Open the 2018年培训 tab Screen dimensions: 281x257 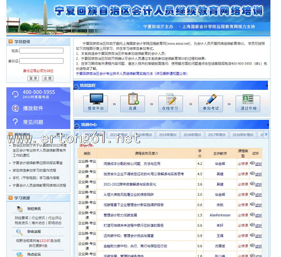pyautogui.click(x=192, y=135)
